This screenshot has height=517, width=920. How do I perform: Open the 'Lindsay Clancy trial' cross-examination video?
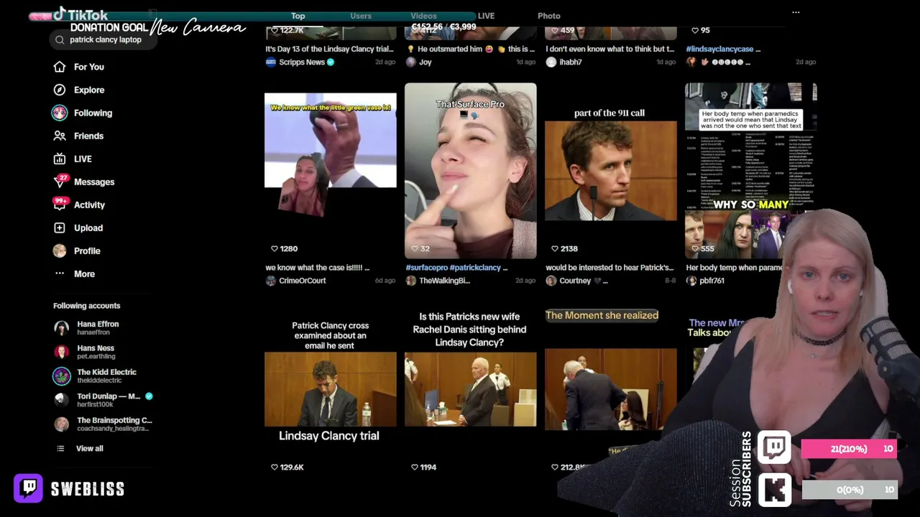pyautogui.click(x=331, y=389)
